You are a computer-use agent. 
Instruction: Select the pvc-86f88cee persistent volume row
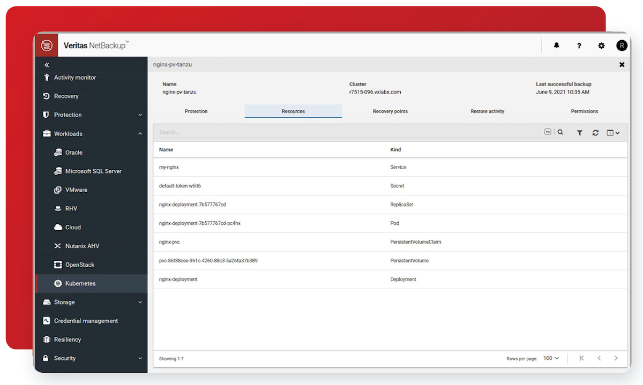click(x=390, y=261)
